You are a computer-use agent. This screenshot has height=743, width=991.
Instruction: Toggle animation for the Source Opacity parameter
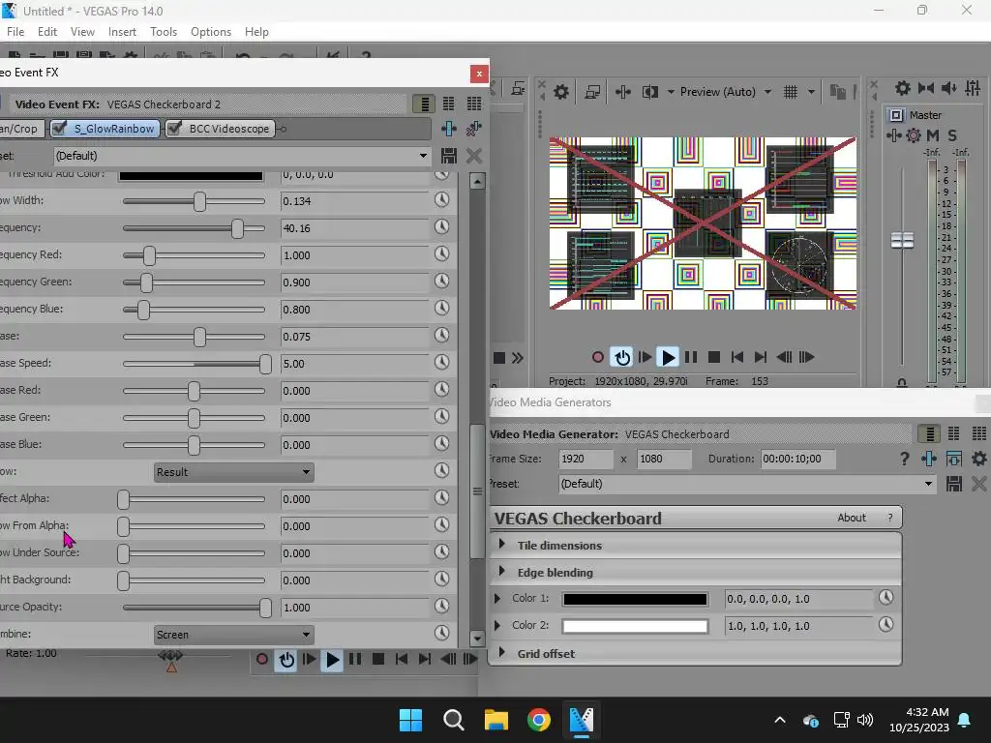441,607
